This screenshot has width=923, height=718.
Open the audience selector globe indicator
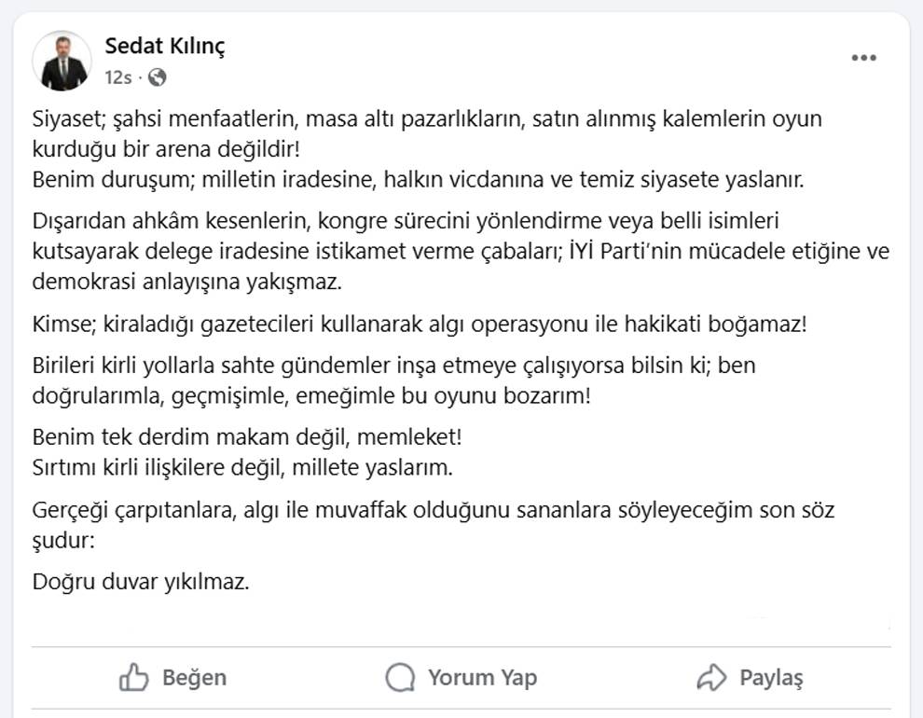click(x=156, y=76)
